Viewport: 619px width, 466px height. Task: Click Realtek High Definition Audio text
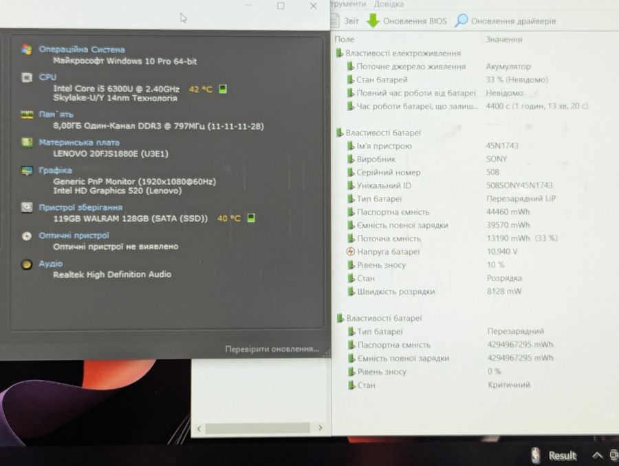[x=112, y=275]
